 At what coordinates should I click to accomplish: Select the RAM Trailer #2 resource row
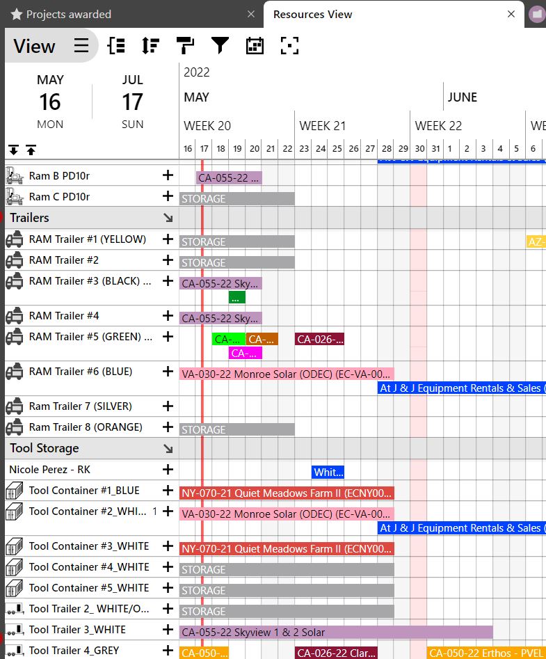pyautogui.click(x=92, y=260)
